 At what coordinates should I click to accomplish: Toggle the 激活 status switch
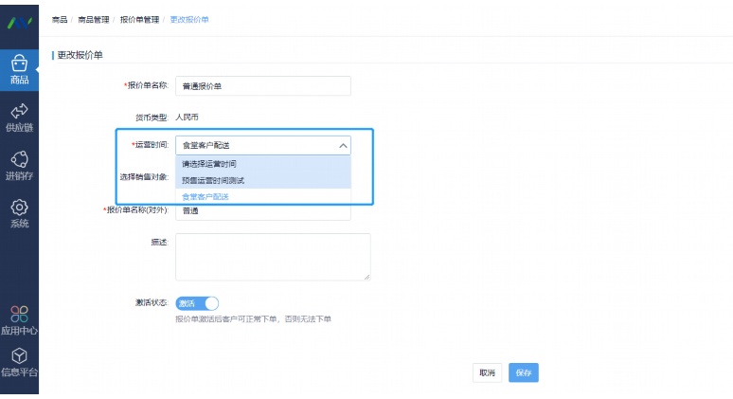197,303
